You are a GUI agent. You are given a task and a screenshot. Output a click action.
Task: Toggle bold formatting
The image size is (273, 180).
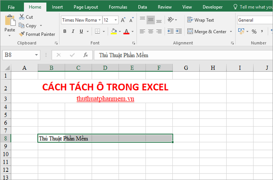pyautogui.click(x=65, y=31)
